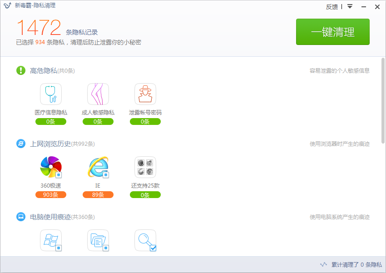
Task: Toggle the checkbox on the document folder icon
Action: point(106,248)
